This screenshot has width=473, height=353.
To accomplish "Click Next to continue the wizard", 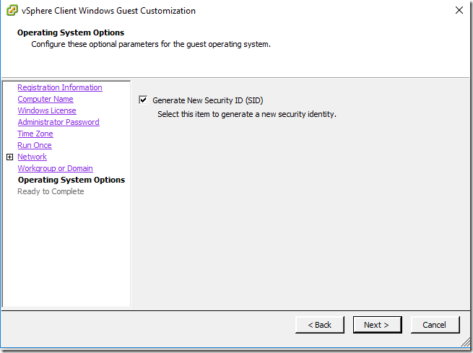I will point(378,325).
